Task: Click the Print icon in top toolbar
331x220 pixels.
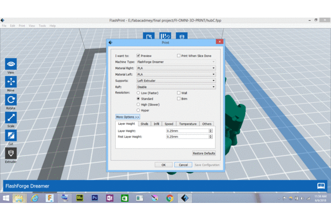Action: click(181, 36)
